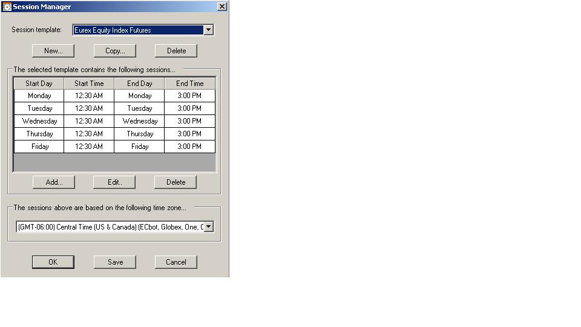Click Friday row's 3:00 PM end time

pyautogui.click(x=189, y=147)
